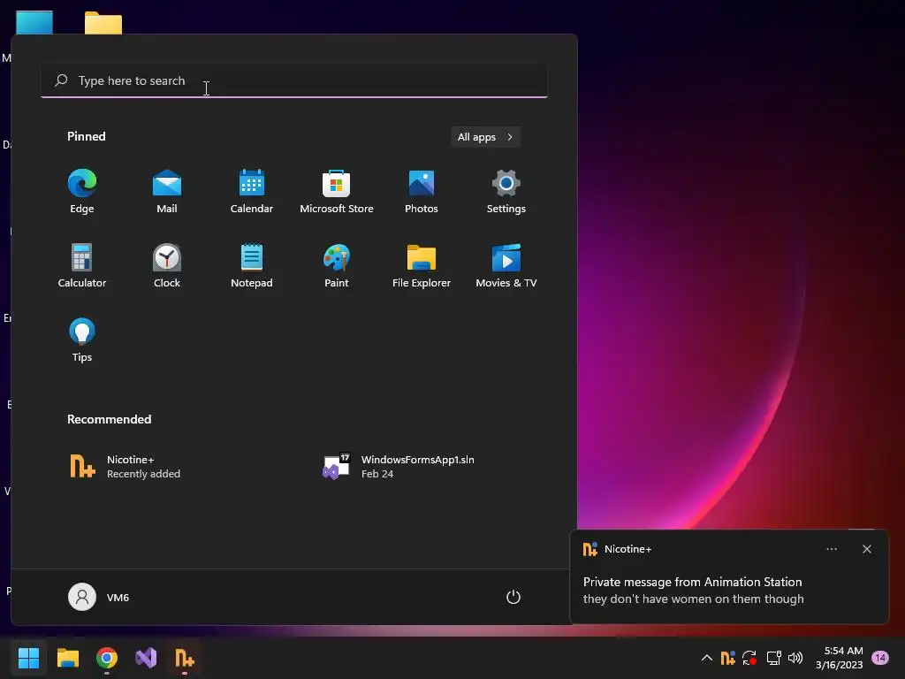Viewport: 905px width, 679px height.
Task: Open Google Chrome on the taskbar
Action: (107, 658)
